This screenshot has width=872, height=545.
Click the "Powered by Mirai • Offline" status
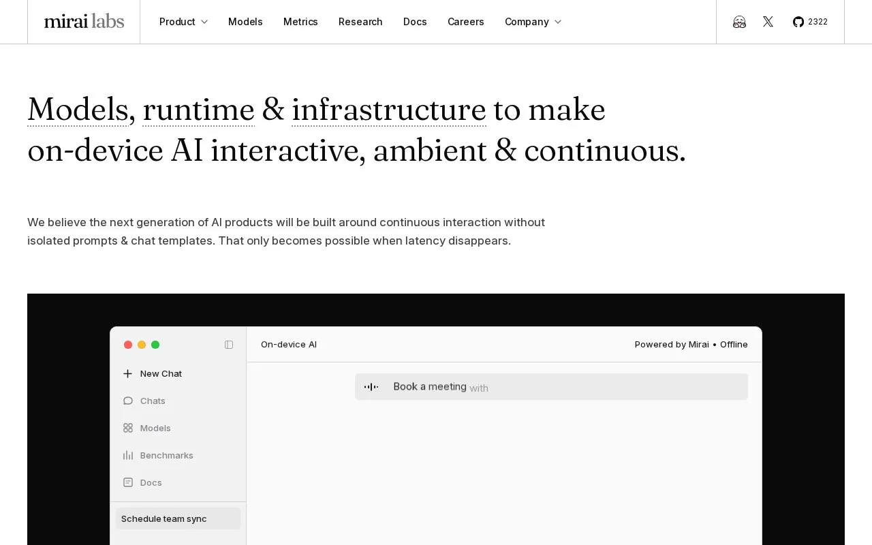(691, 345)
